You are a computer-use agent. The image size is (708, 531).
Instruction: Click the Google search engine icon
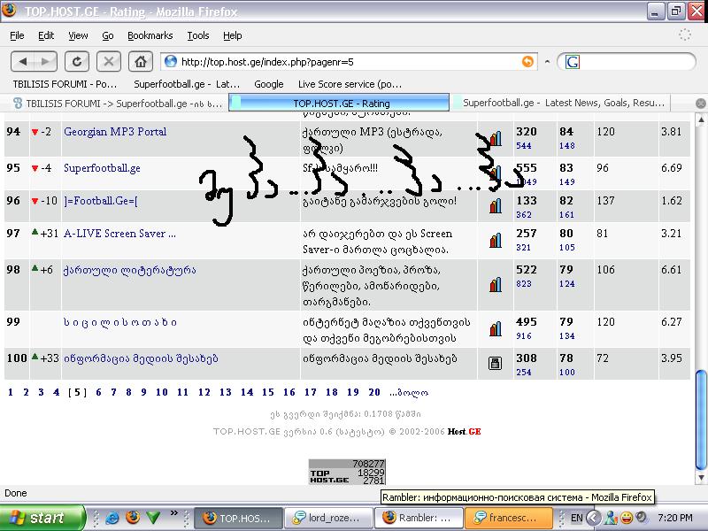click(572, 62)
